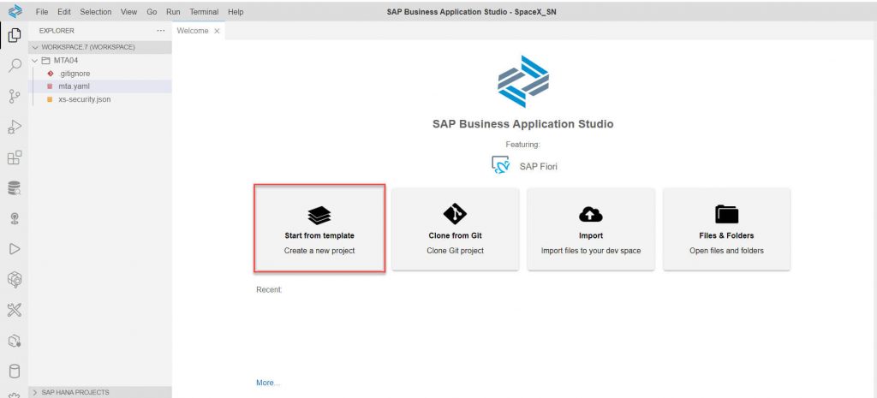Open the Terminal menu
Screen dimensions: 877x398
pyautogui.click(x=204, y=12)
